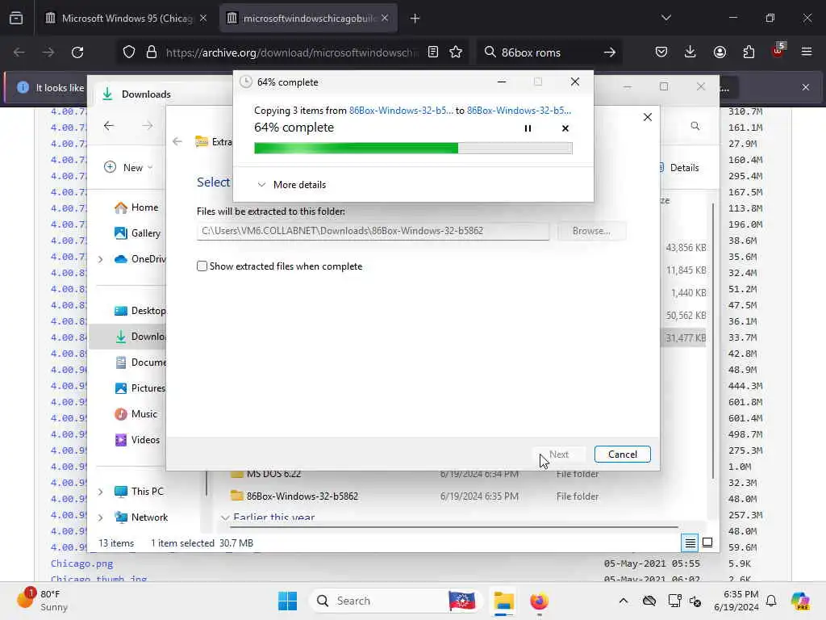This screenshot has width=826, height=620.
Task: Open source folder link 86Box-Windows-32-b5... after 'from'
Action: point(401,110)
